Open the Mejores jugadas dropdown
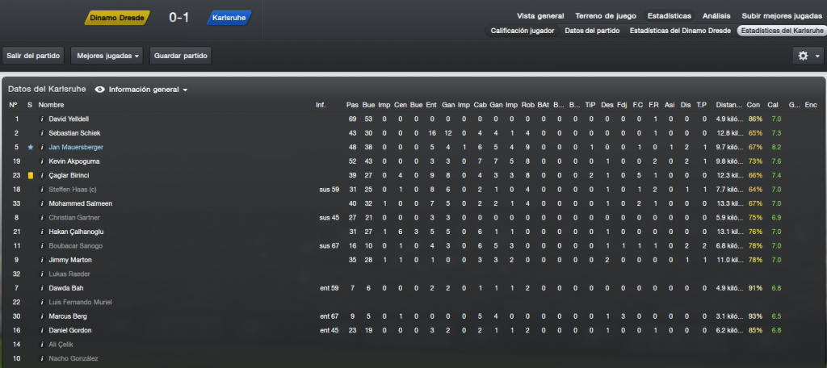Image resolution: width=827 pixels, height=368 pixels. 107,56
